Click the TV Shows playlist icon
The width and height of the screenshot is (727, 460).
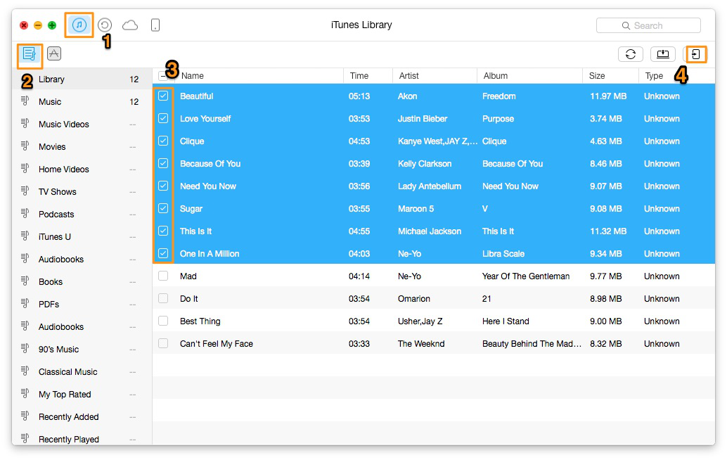pos(25,191)
